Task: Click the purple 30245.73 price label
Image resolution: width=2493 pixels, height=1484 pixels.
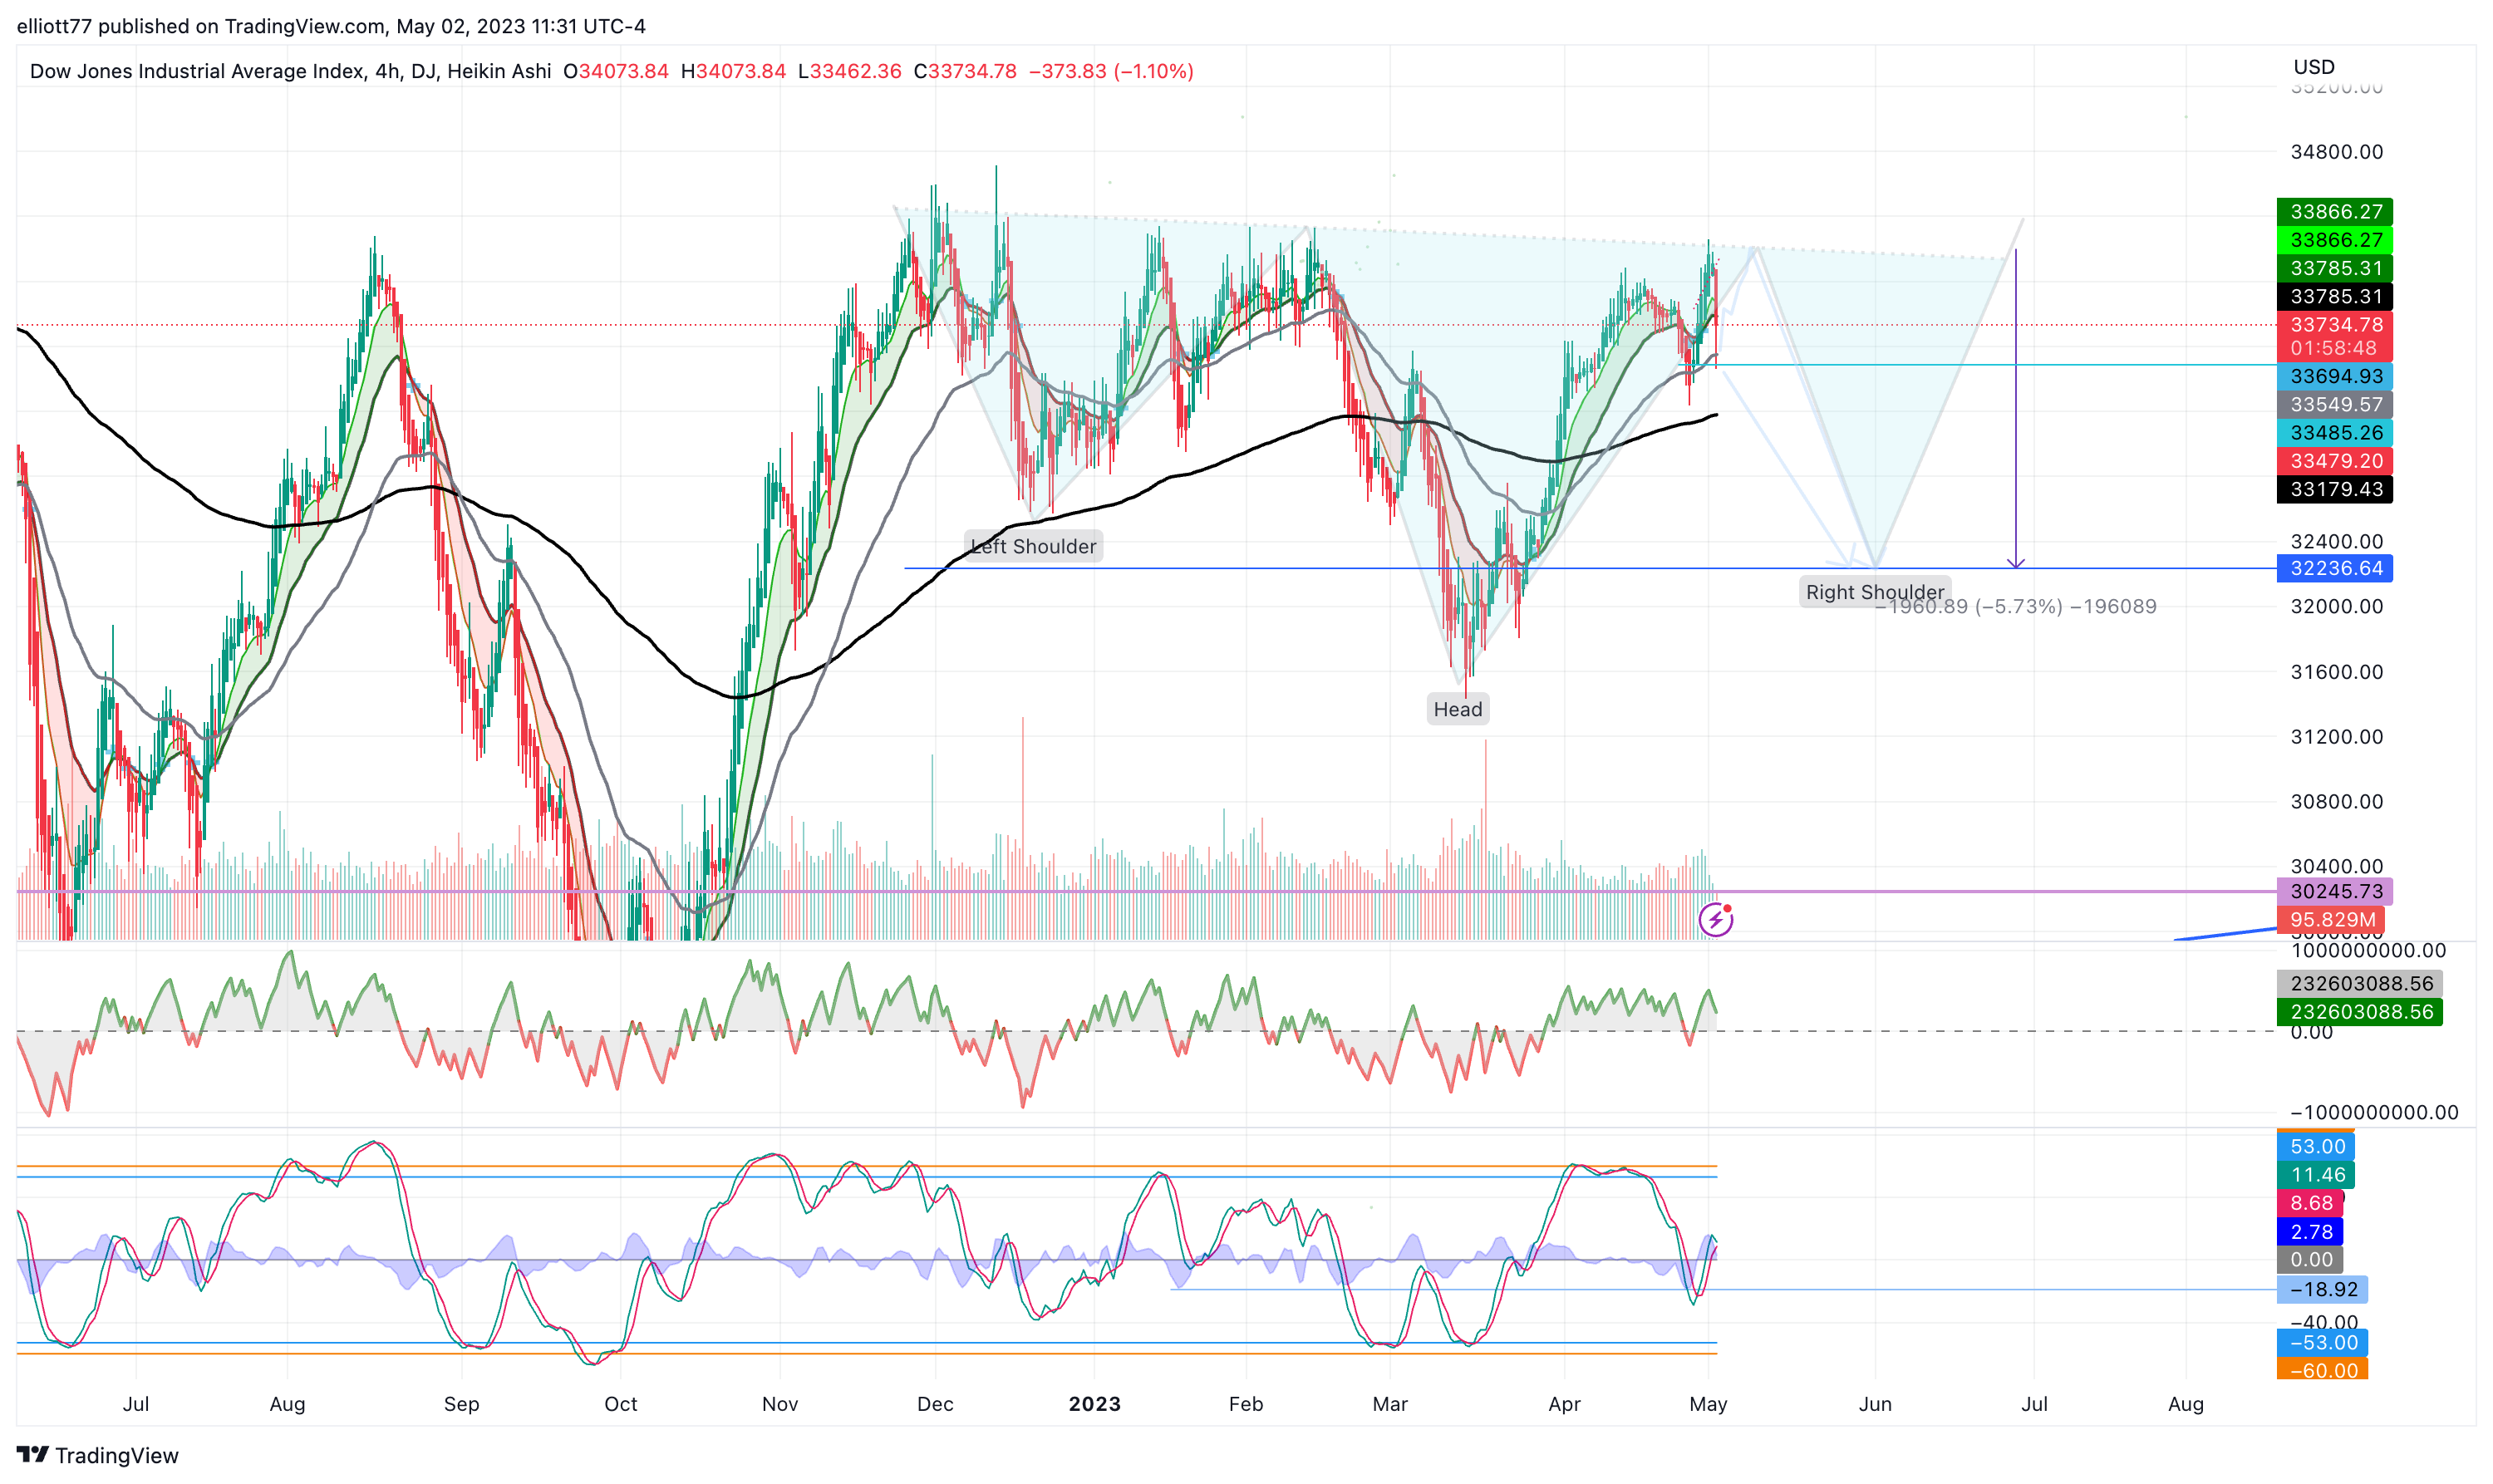Action: [x=2334, y=891]
